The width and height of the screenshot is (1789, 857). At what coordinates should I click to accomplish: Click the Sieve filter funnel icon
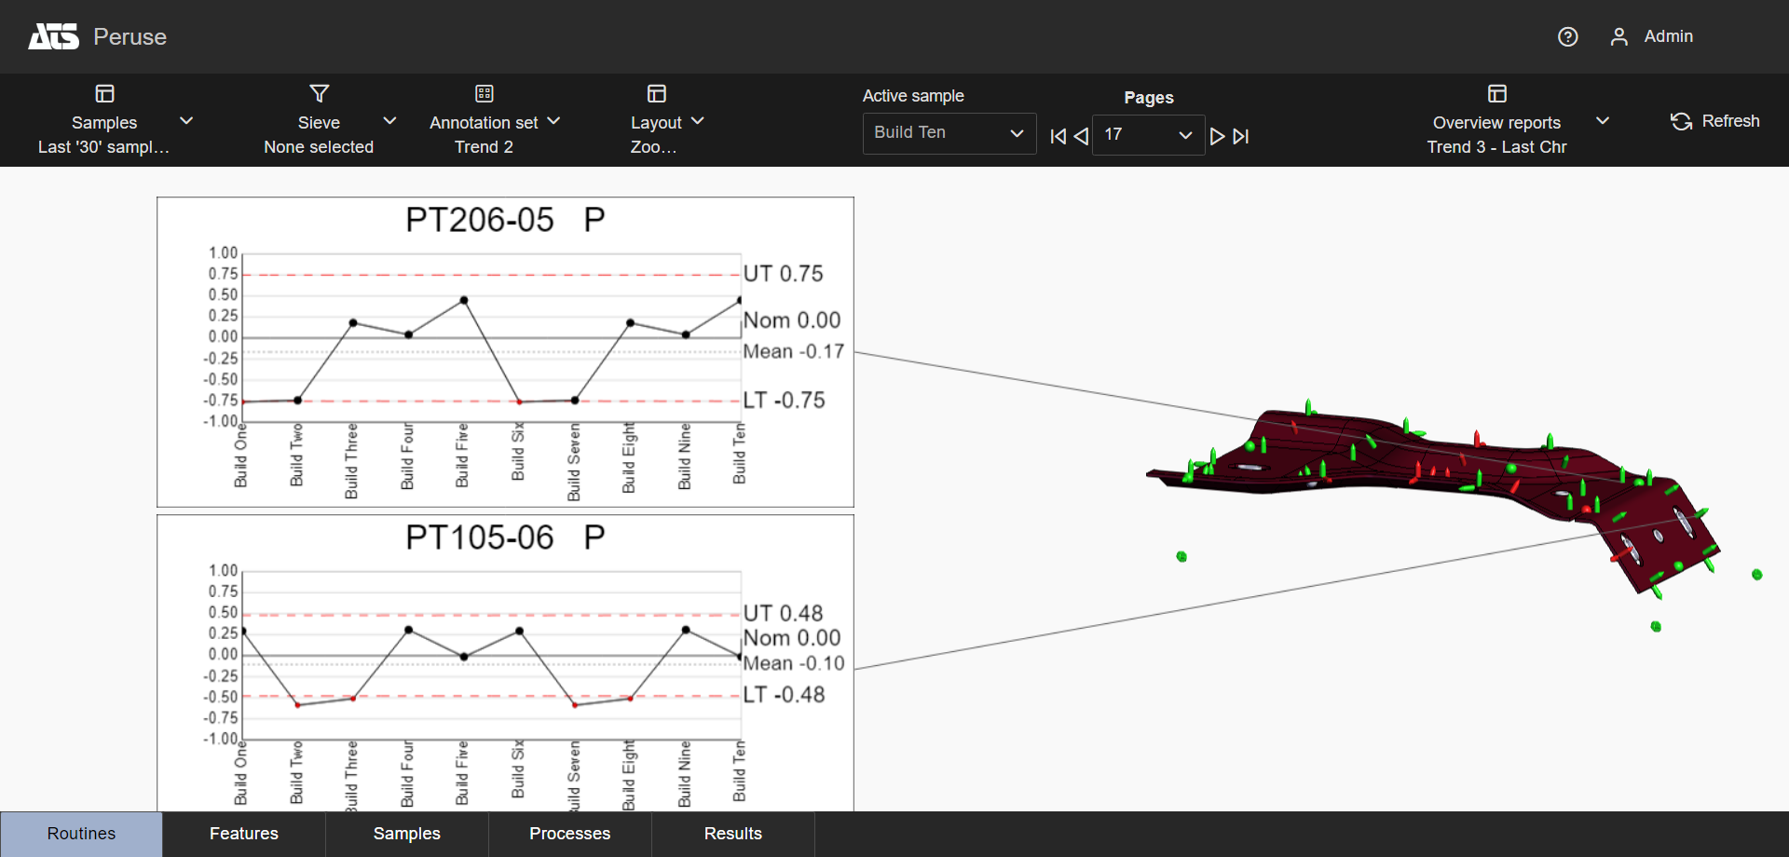[x=319, y=93]
